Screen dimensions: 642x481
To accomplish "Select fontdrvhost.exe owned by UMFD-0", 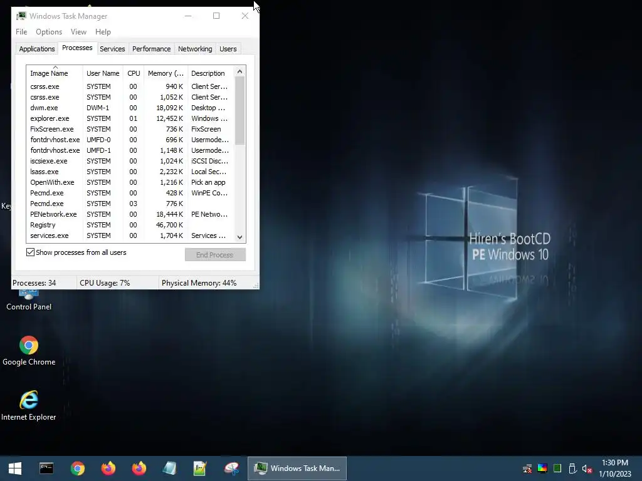I will tap(130, 140).
